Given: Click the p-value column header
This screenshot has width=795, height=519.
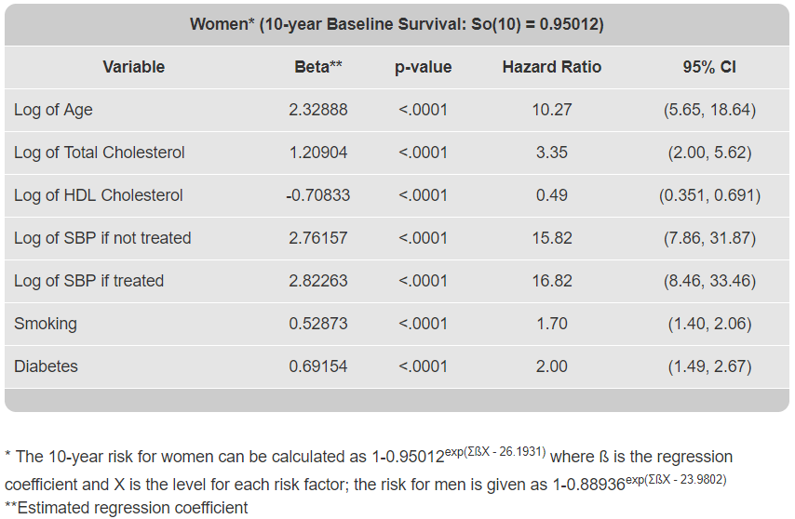Looking at the screenshot, I should point(423,67).
